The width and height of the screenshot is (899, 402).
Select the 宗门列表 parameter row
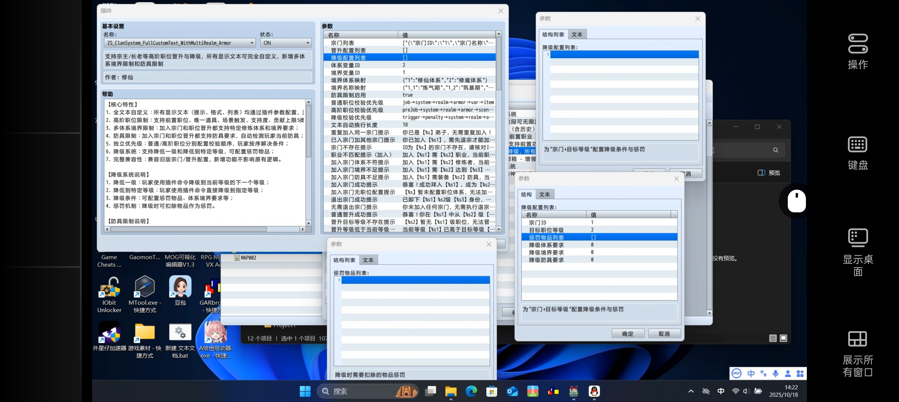[x=409, y=43]
